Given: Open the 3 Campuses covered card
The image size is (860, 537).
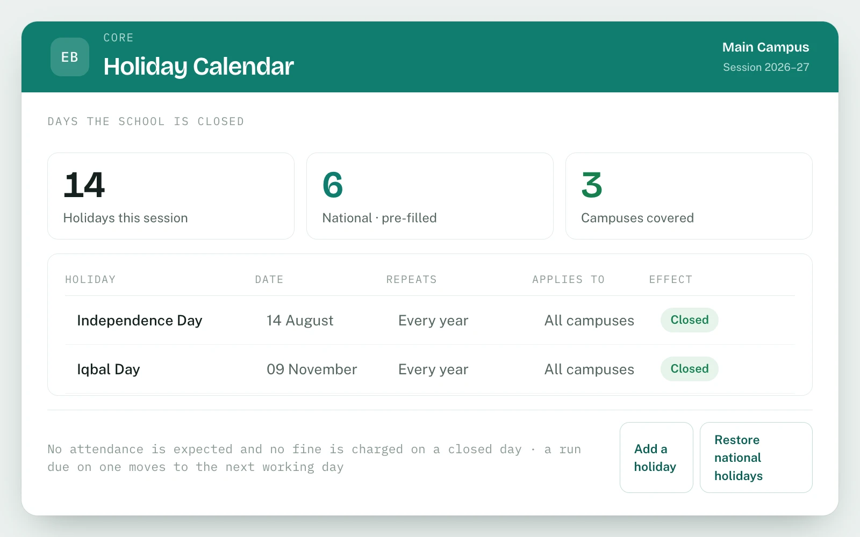Looking at the screenshot, I should (689, 196).
